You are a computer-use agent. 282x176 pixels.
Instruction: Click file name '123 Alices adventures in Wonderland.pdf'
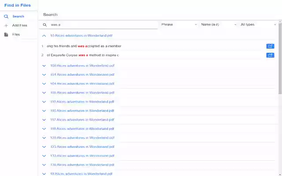(x=82, y=147)
